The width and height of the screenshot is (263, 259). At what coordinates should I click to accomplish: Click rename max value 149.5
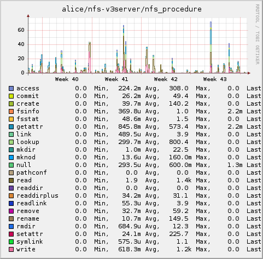point(179,219)
